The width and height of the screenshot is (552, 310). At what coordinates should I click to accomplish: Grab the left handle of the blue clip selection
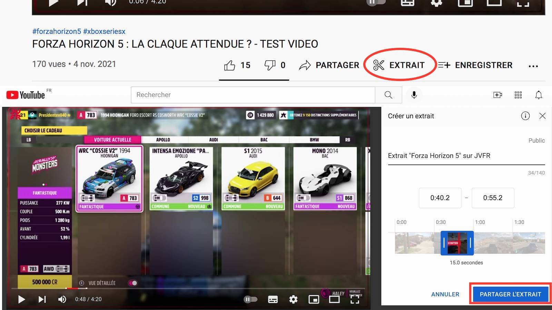(444, 243)
